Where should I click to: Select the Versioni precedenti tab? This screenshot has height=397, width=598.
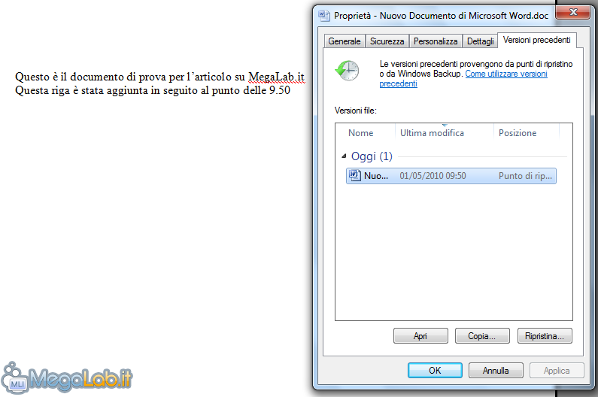536,40
